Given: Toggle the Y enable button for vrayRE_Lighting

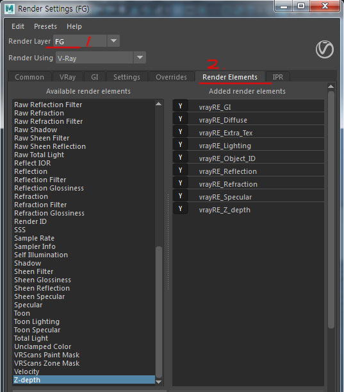Looking at the screenshot, I should coord(180,144).
